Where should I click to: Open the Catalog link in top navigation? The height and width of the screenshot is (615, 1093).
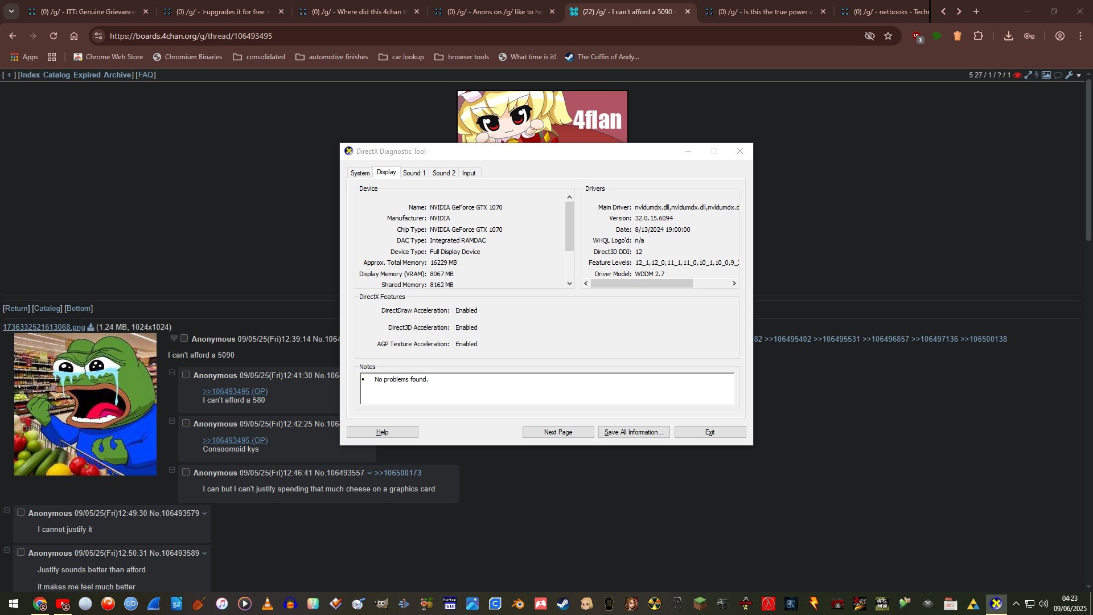coord(56,75)
